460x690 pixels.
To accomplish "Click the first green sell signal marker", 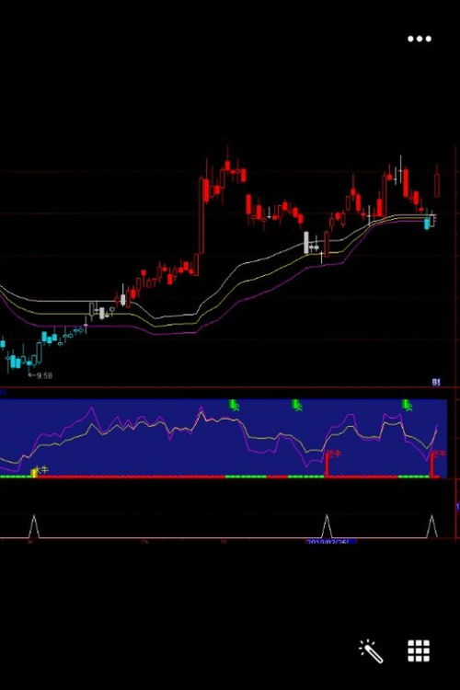I will click(235, 406).
